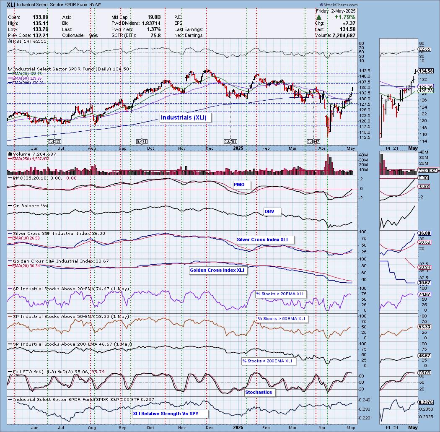Click the date Friday 2-May-2025
This screenshot has width=440, height=432.
336,11
